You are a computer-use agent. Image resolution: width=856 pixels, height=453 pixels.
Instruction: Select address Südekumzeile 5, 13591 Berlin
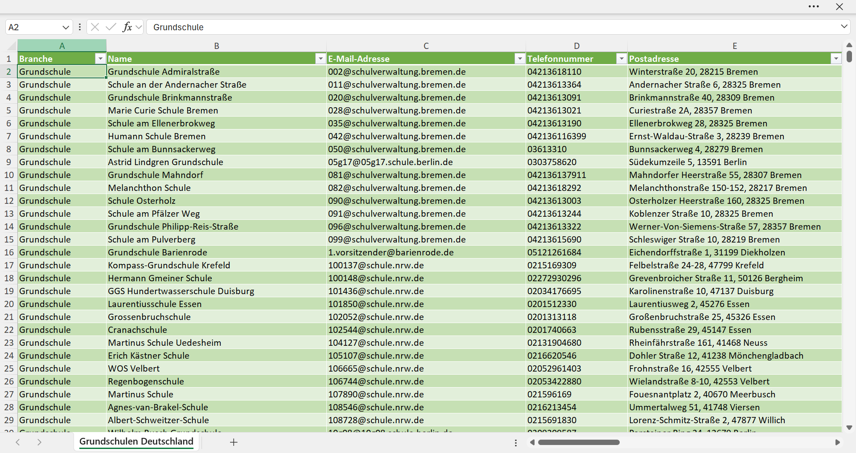pyautogui.click(x=735, y=162)
